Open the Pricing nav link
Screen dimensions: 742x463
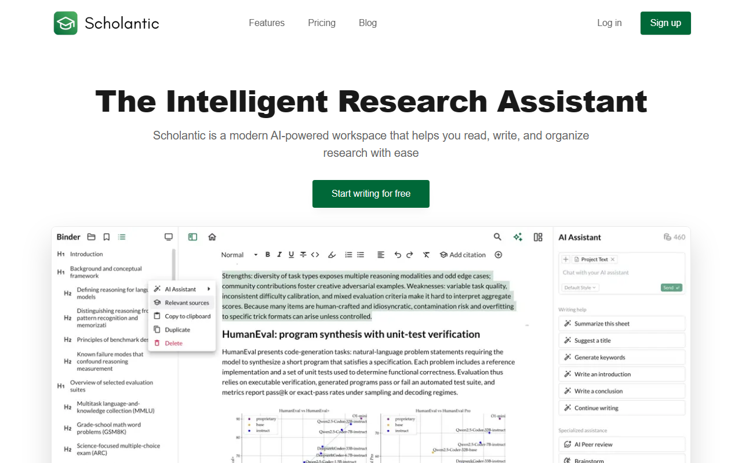tap(322, 23)
